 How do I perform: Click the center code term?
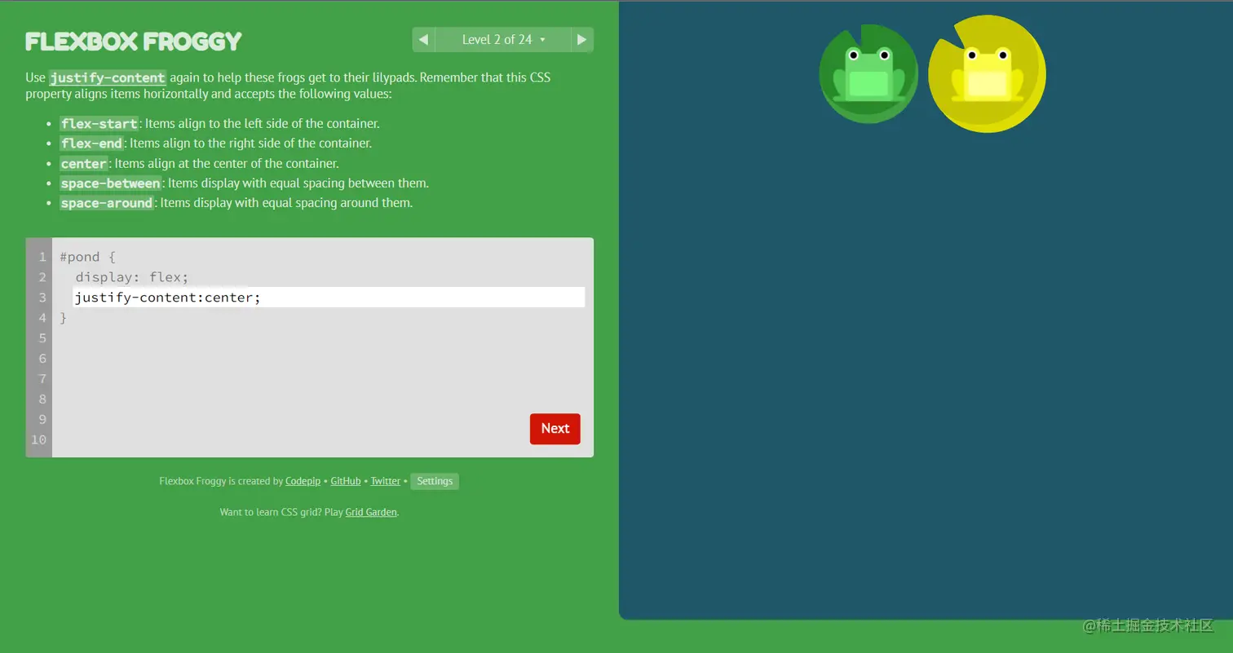click(x=84, y=164)
